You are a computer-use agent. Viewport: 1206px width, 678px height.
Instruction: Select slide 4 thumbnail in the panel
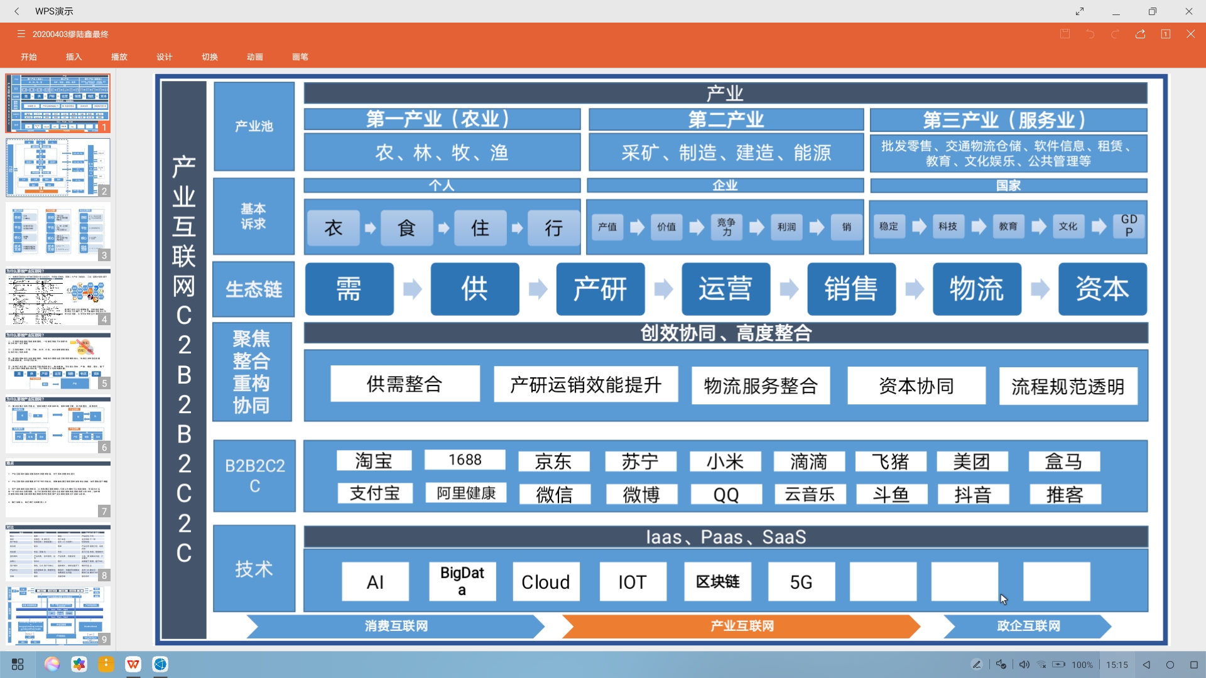click(x=58, y=296)
